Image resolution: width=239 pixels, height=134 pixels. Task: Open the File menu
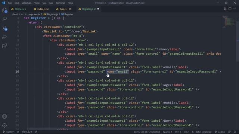[10, 3]
